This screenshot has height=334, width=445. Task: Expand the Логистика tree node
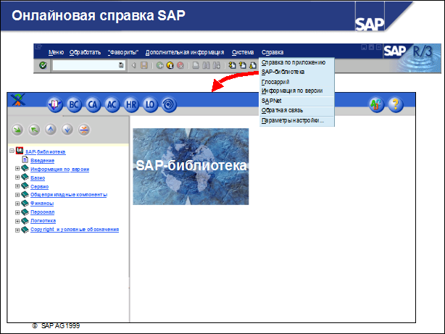pos(17,220)
